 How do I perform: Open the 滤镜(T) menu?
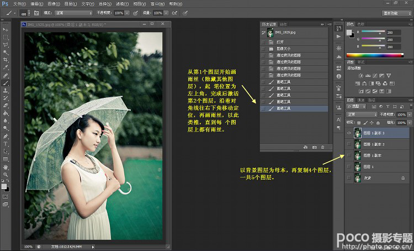coord(122,4)
